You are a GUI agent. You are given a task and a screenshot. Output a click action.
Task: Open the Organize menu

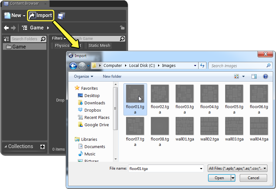84,76
